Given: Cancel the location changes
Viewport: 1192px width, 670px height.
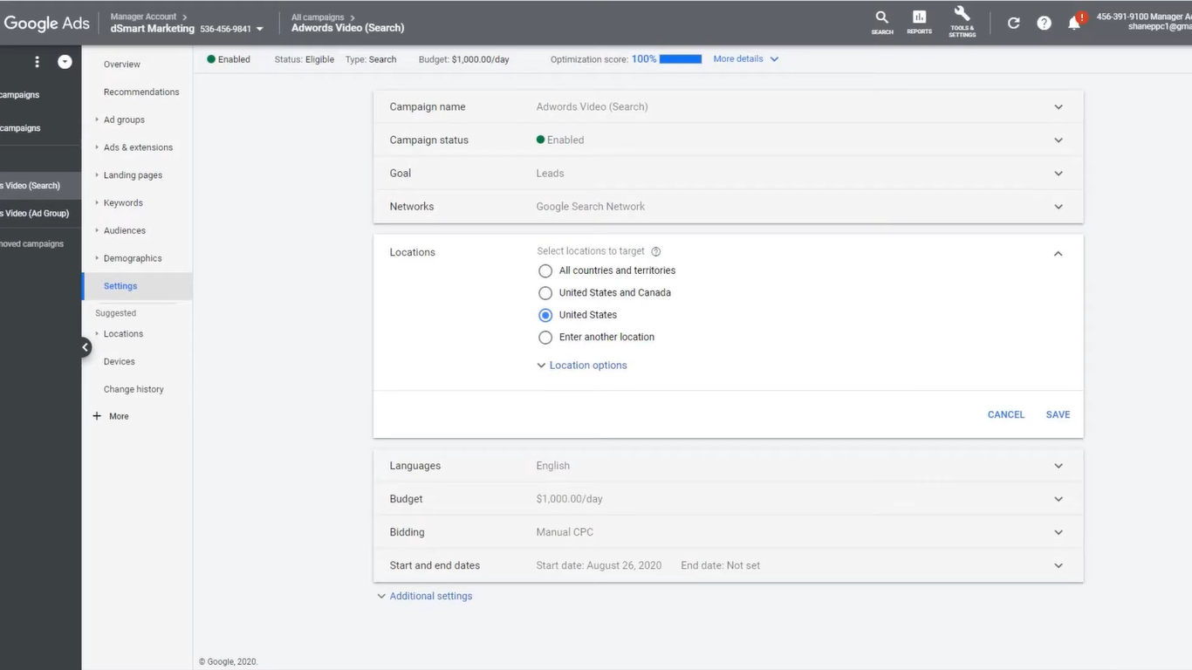Looking at the screenshot, I should point(1005,415).
